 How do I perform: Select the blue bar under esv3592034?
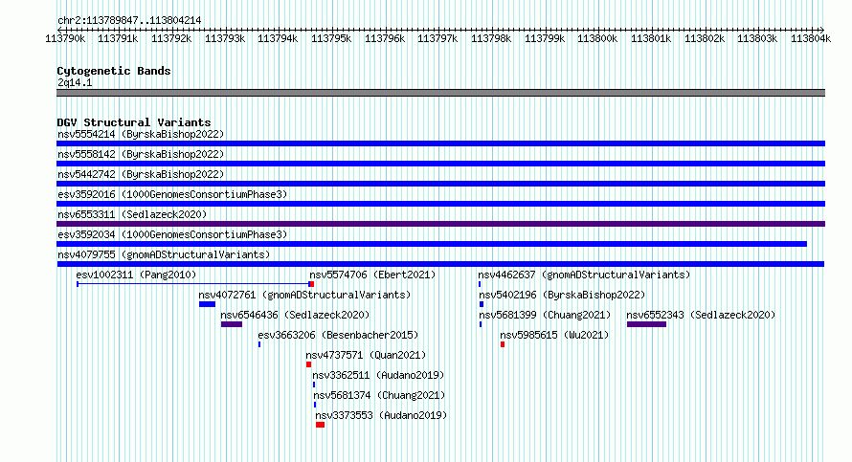(x=432, y=244)
